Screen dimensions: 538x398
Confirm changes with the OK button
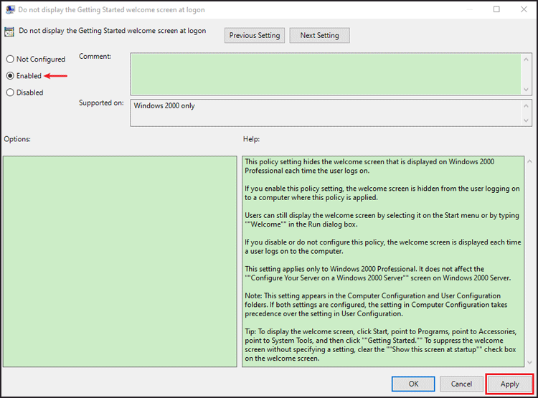tap(413, 384)
